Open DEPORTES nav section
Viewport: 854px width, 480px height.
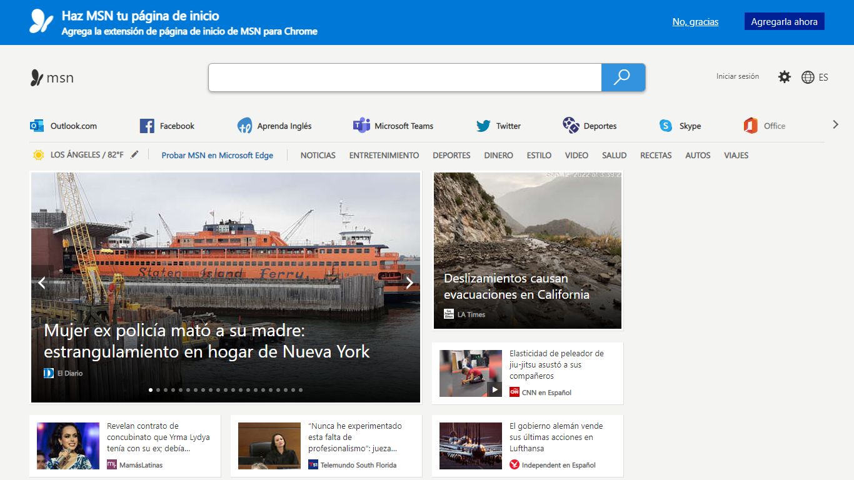point(451,155)
